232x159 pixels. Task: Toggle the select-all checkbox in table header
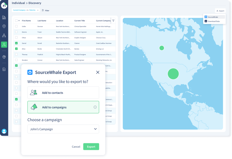17,21
